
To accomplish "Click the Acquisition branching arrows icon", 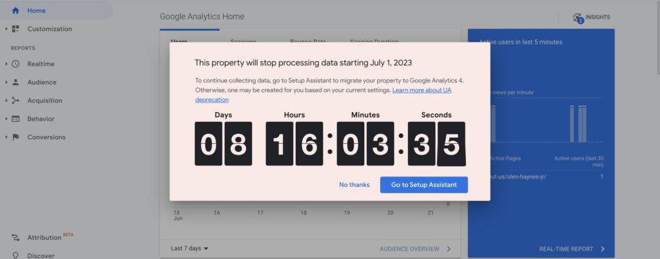I will (x=15, y=101).
